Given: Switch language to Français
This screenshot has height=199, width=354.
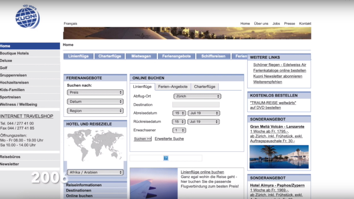Looking at the screenshot, I should click(70, 24).
